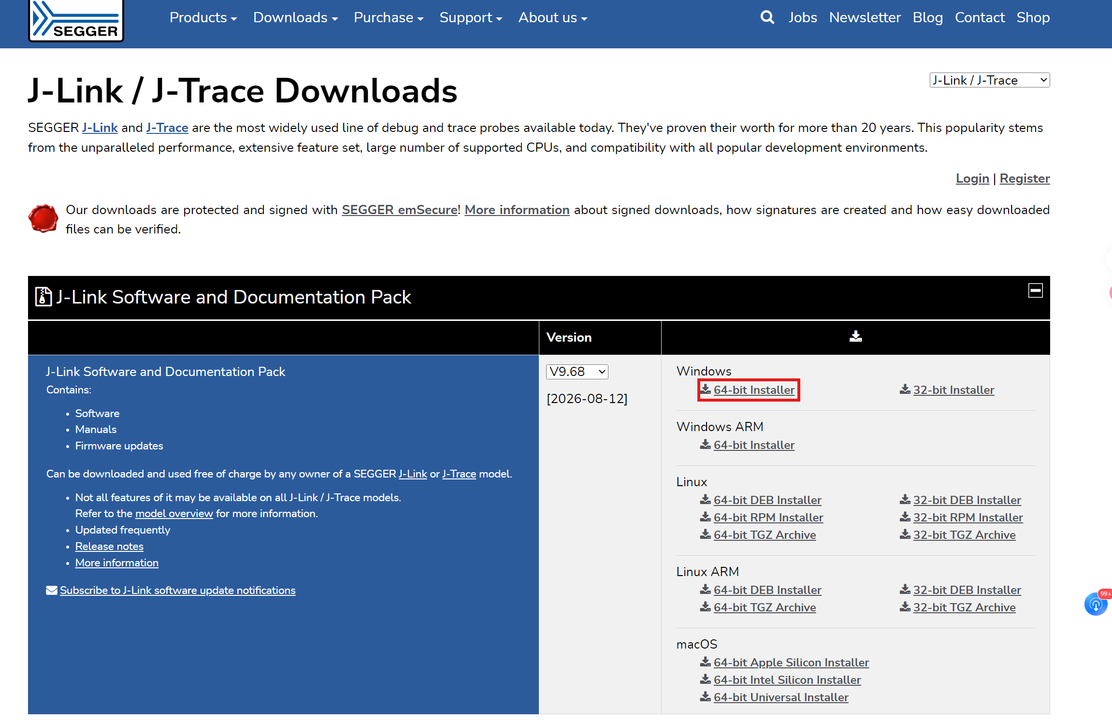Download the Linux 32-bit DEB Installer
This screenshot has height=722, width=1112.
pos(961,500)
